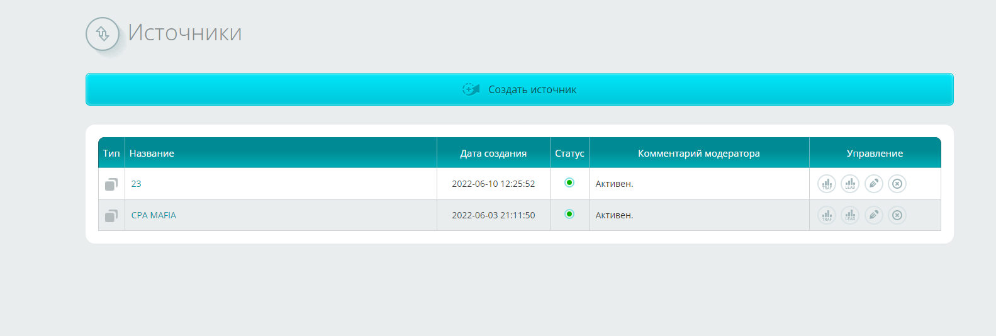Delete source 23 with cross icon
Image resolution: width=996 pixels, height=336 pixels.
coord(897,184)
